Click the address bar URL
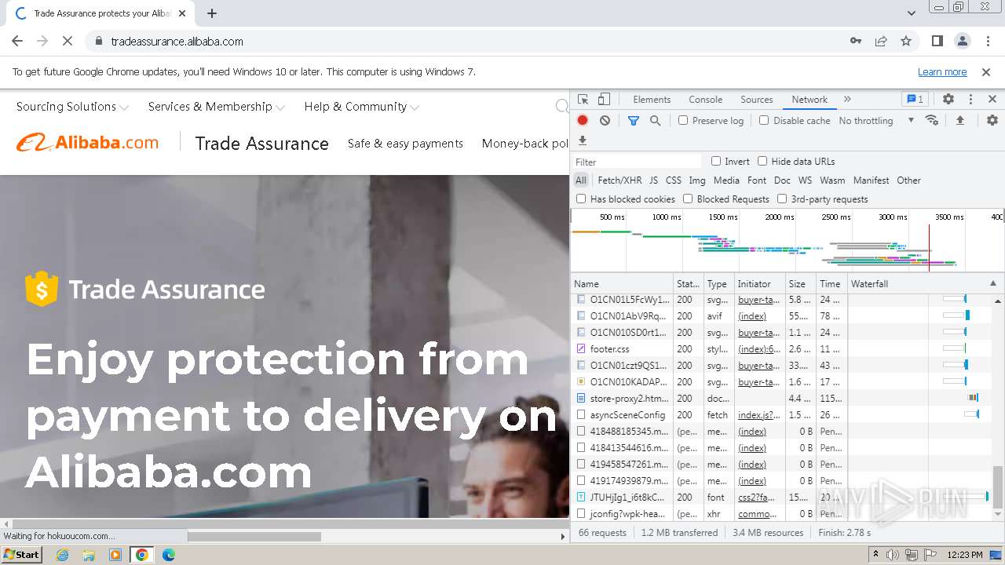Image resolution: width=1005 pixels, height=565 pixels. click(177, 41)
